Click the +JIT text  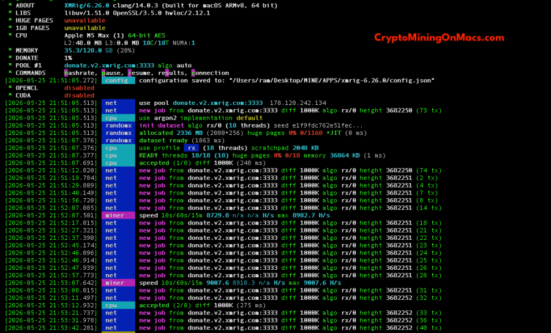pos(334,133)
